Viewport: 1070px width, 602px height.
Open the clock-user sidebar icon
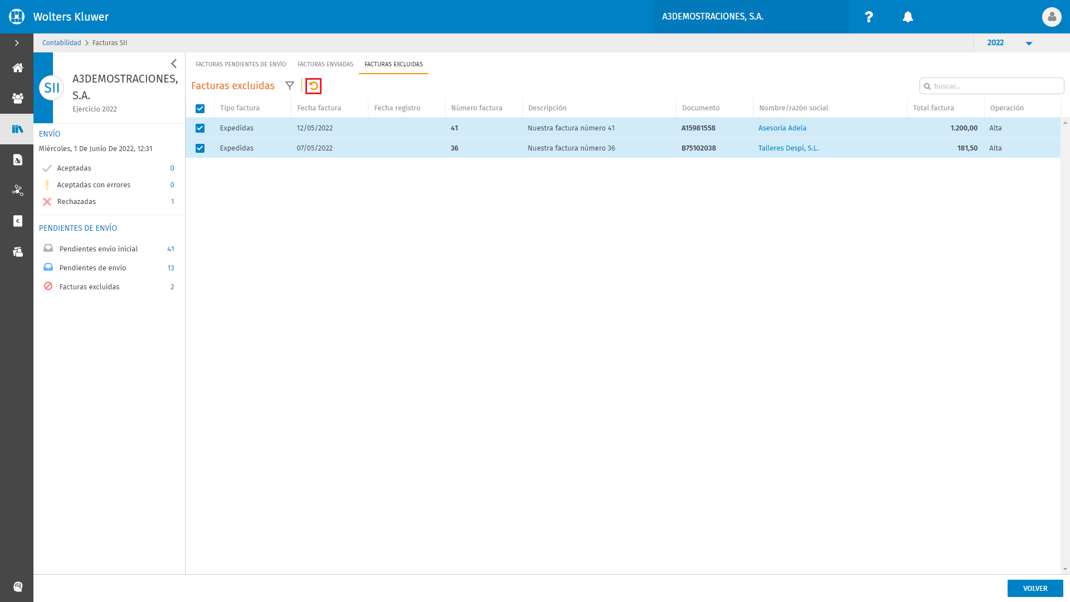point(18,252)
